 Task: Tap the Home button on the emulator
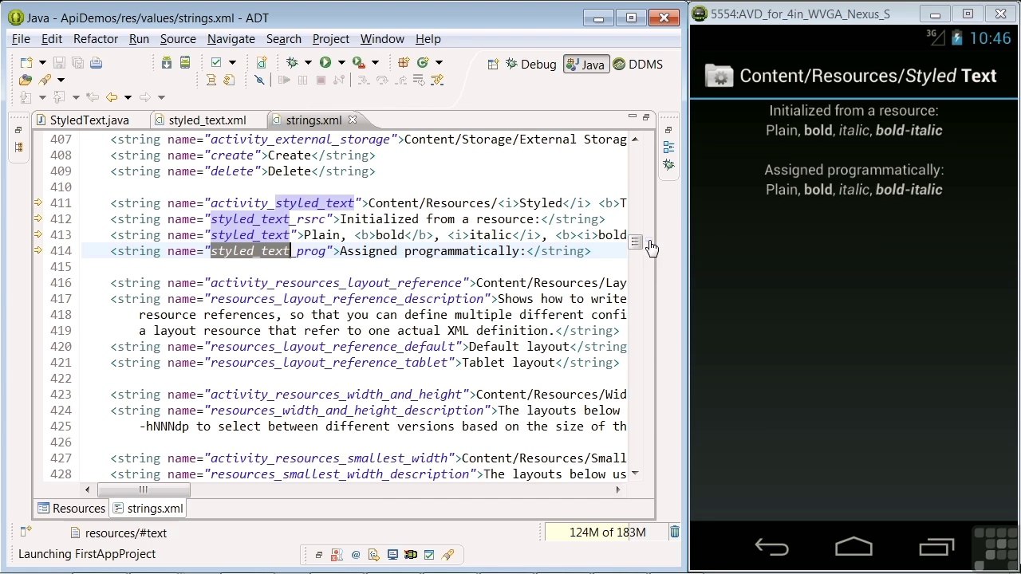853,547
